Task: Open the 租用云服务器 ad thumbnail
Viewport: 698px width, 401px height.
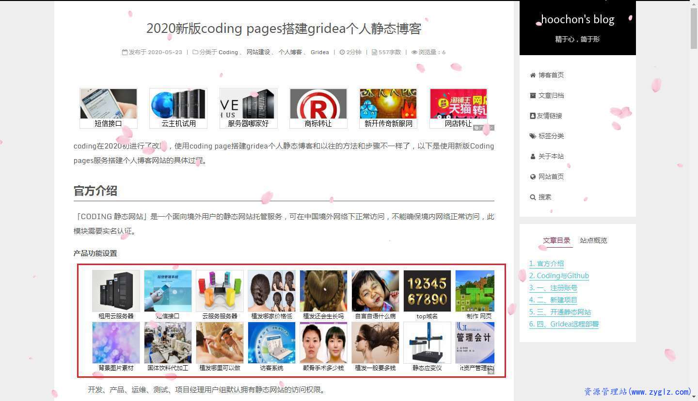Action: (116, 295)
